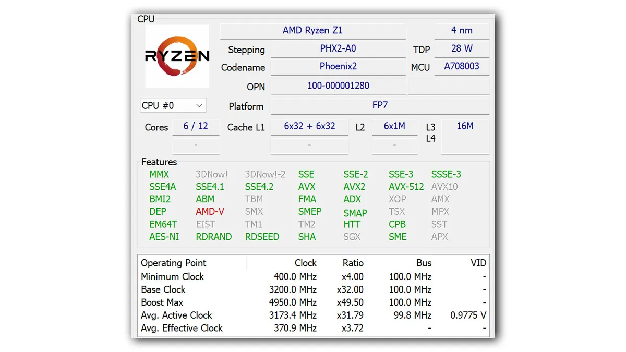Select the Base Clock row
The image size is (626, 352).
coord(314,289)
